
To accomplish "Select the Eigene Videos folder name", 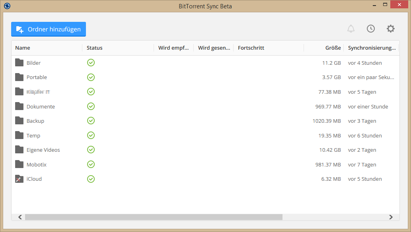I will tap(43, 150).
